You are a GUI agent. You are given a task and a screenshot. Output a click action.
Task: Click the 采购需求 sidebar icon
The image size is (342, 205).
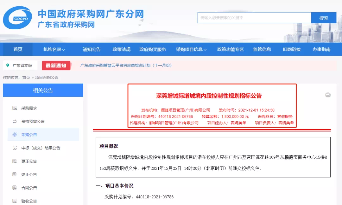[x=15, y=108]
